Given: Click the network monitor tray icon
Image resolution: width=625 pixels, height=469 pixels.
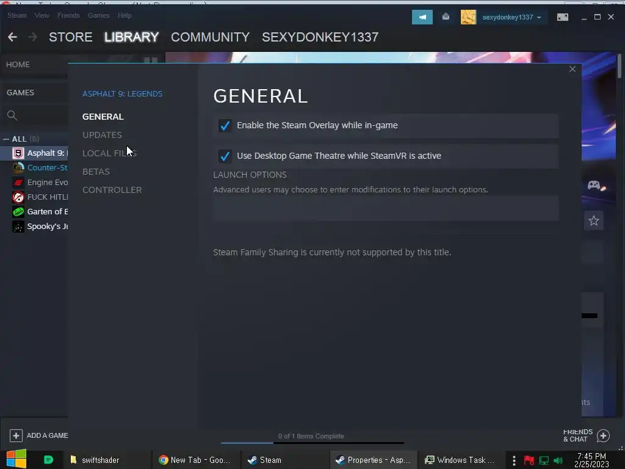Looking at the screenshot, I should pos(544,460).
